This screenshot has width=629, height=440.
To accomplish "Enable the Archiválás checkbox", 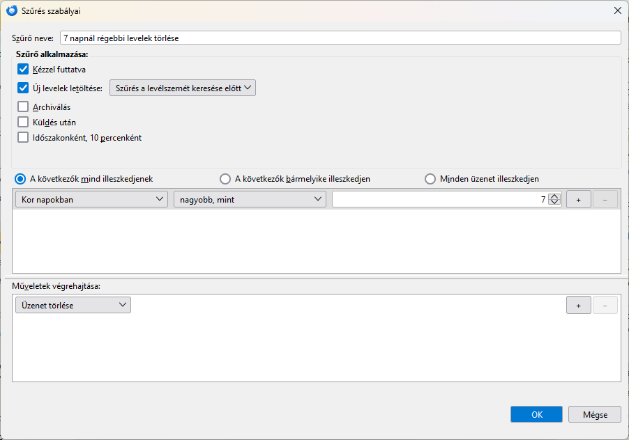I will tap(23, 107).
